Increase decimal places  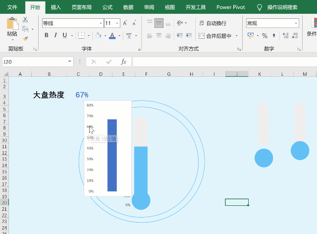tap(285, 36)
